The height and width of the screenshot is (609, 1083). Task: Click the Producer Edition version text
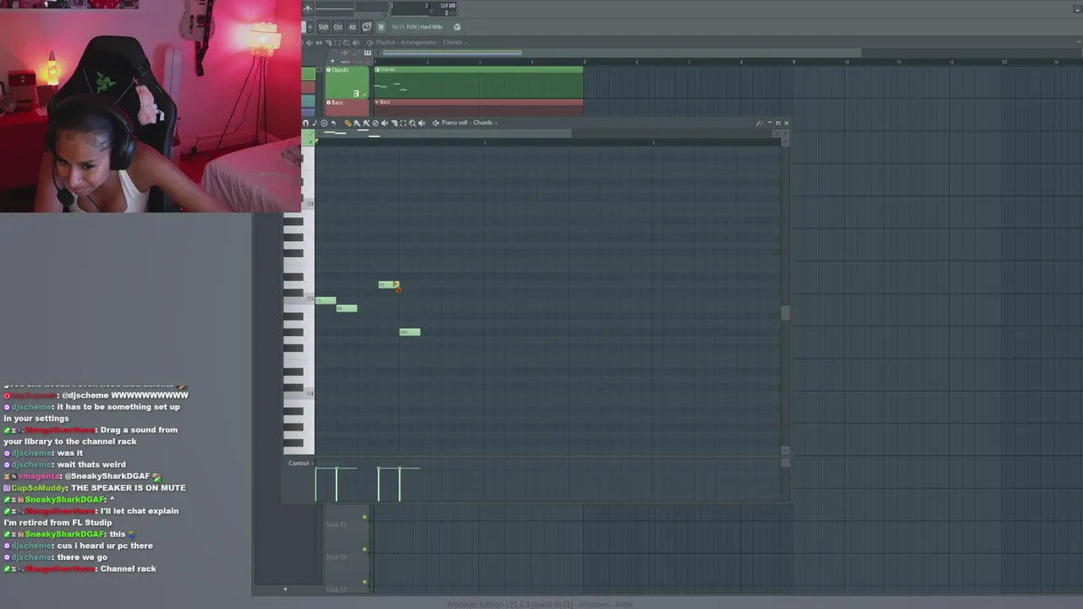[540, 604]
